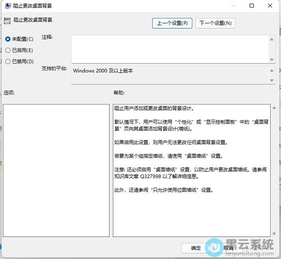Screen dimensions: 281x259
Task: Choose the 已禁用 radio button
Action: click(8, 61)
